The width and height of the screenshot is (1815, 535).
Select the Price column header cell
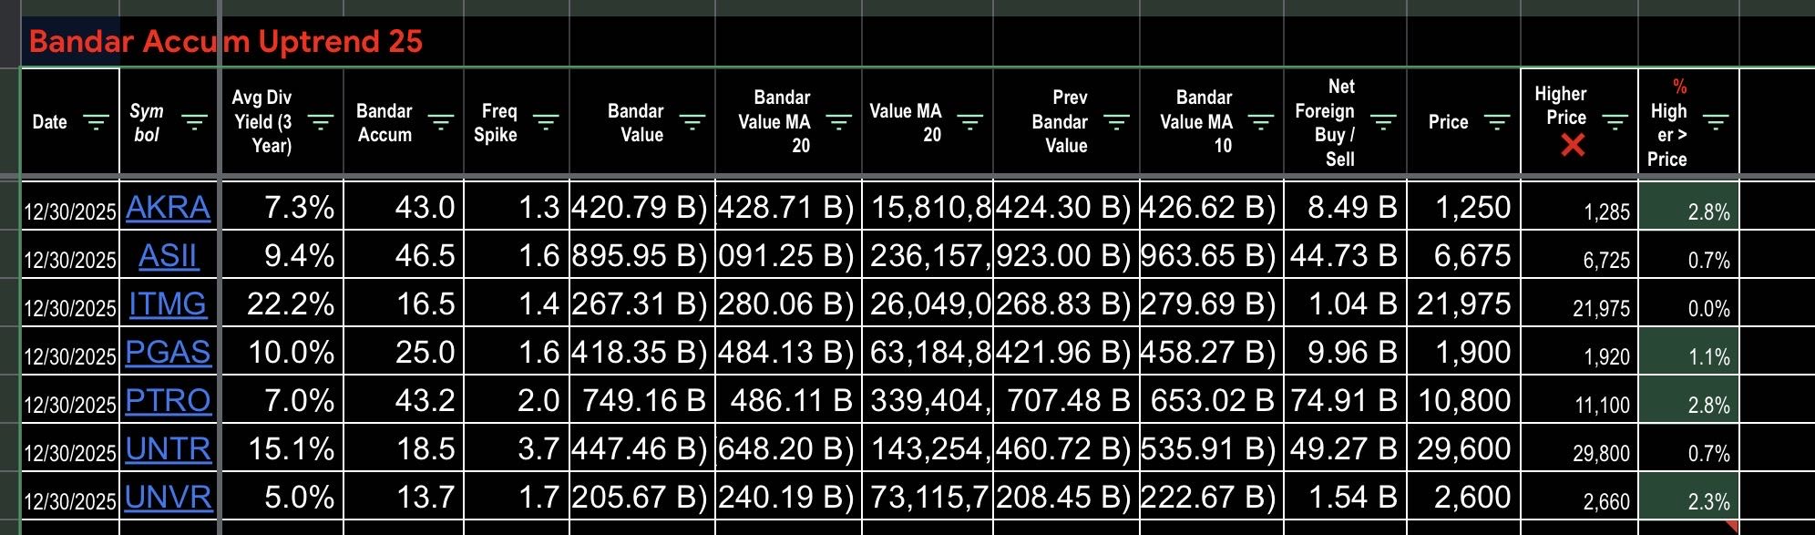point(1463,121)
